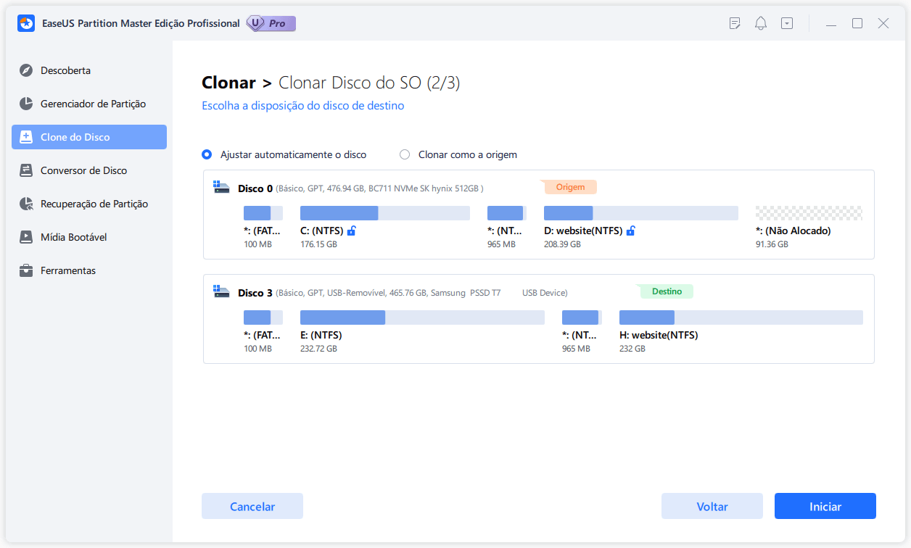This screenshot has width=911, height=548.
Task: Open the Descoberta compass icon
Action: 26,70
